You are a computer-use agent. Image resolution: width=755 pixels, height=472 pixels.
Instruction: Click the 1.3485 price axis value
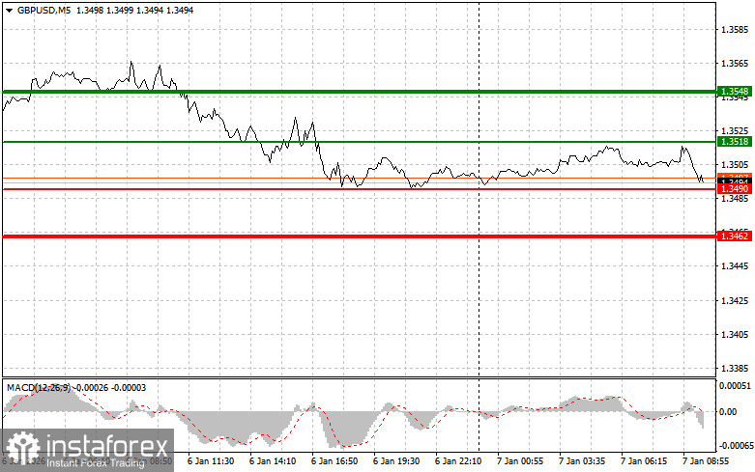pos(735,199)
